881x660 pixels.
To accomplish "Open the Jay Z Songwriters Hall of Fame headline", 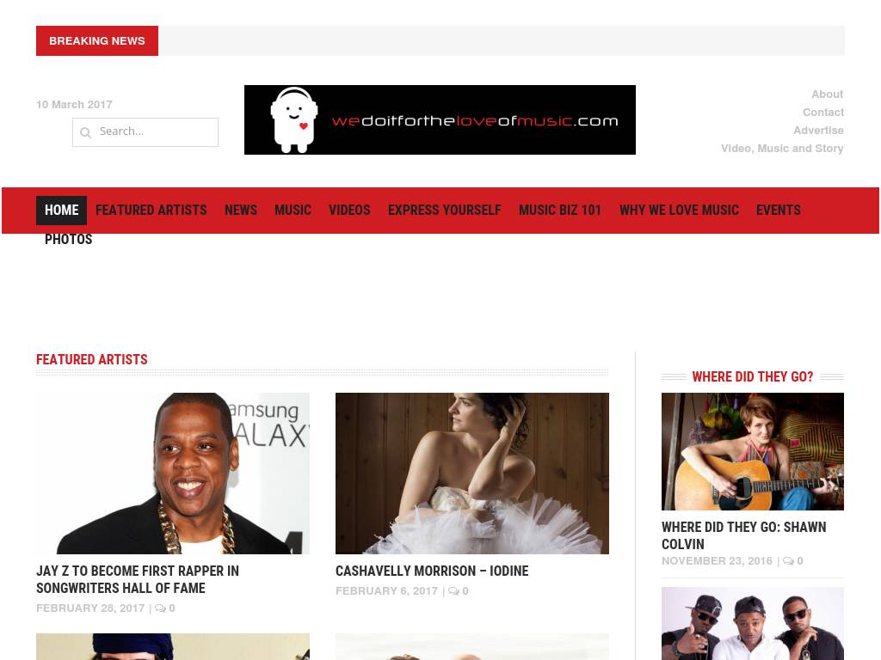I will click(138, 579).
